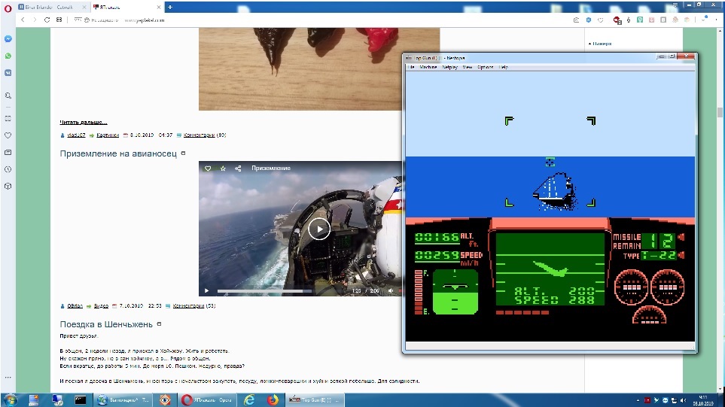Open personal news icon in Opera sidebar
The width and height of the screenshot is (725, 407).
tap(8, 153)
